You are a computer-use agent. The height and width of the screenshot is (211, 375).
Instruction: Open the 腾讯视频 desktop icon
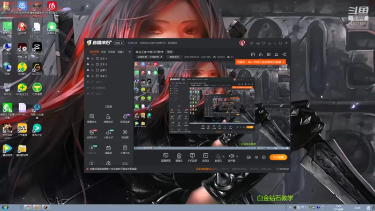7,150
